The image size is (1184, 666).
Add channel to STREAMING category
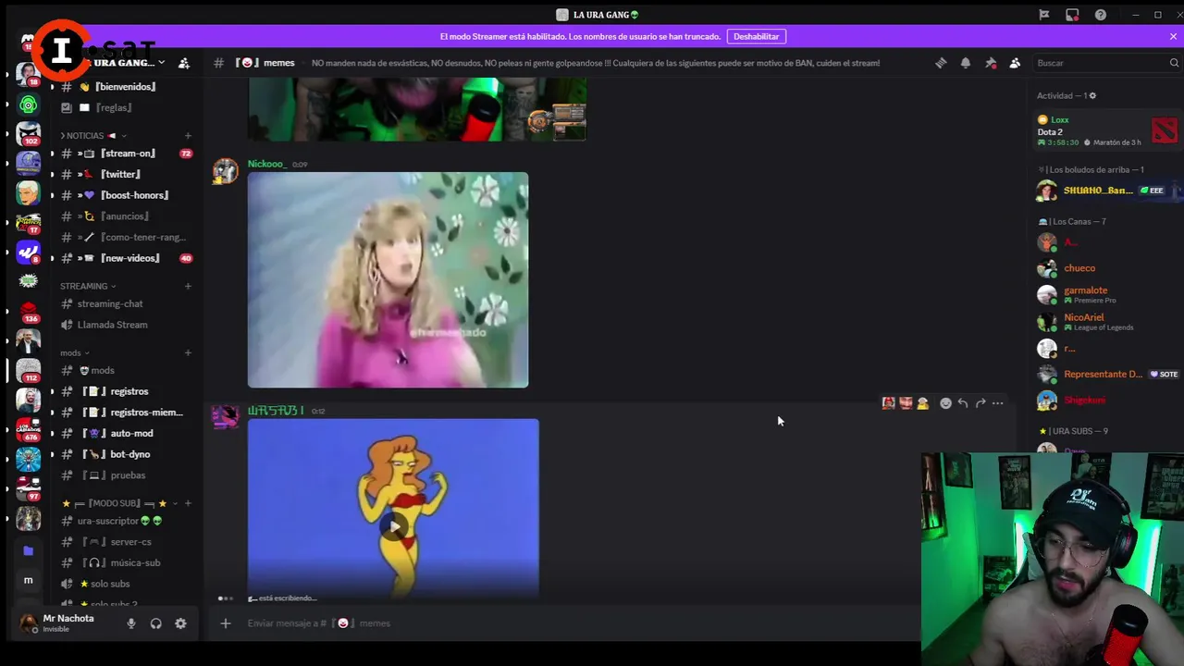pyautogui.click(x=188, y=286)
